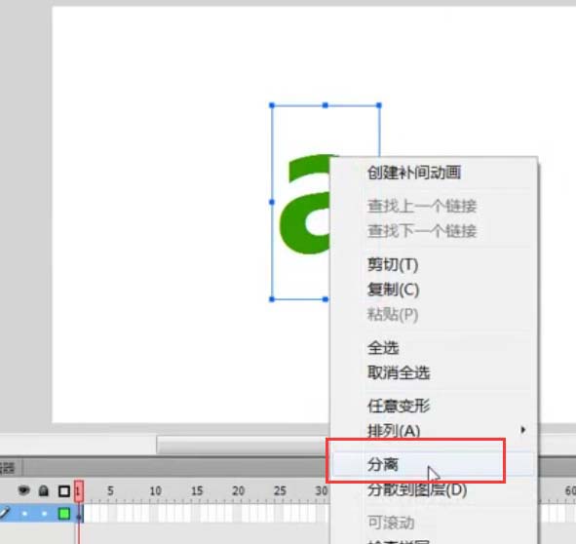Viewport: 576px width, 544px height.
Task: Toggle outline display square for all layers
Action: click(x=64, y=491)
